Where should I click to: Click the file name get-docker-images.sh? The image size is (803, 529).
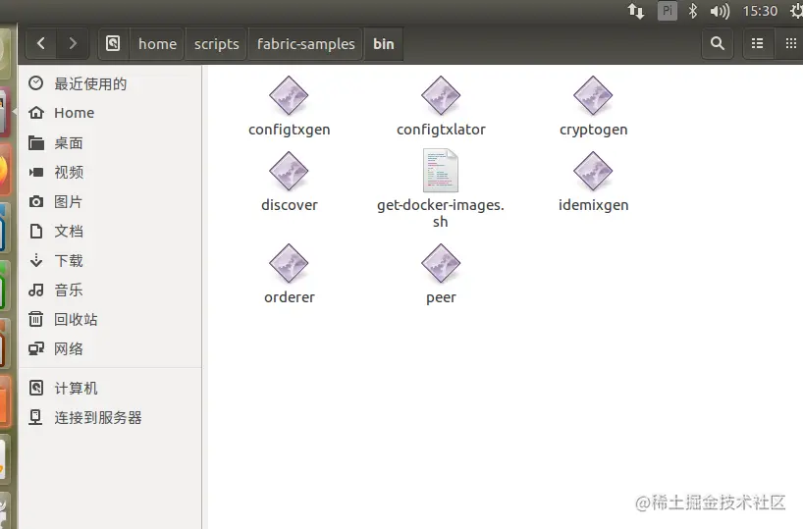pos(441,213)
